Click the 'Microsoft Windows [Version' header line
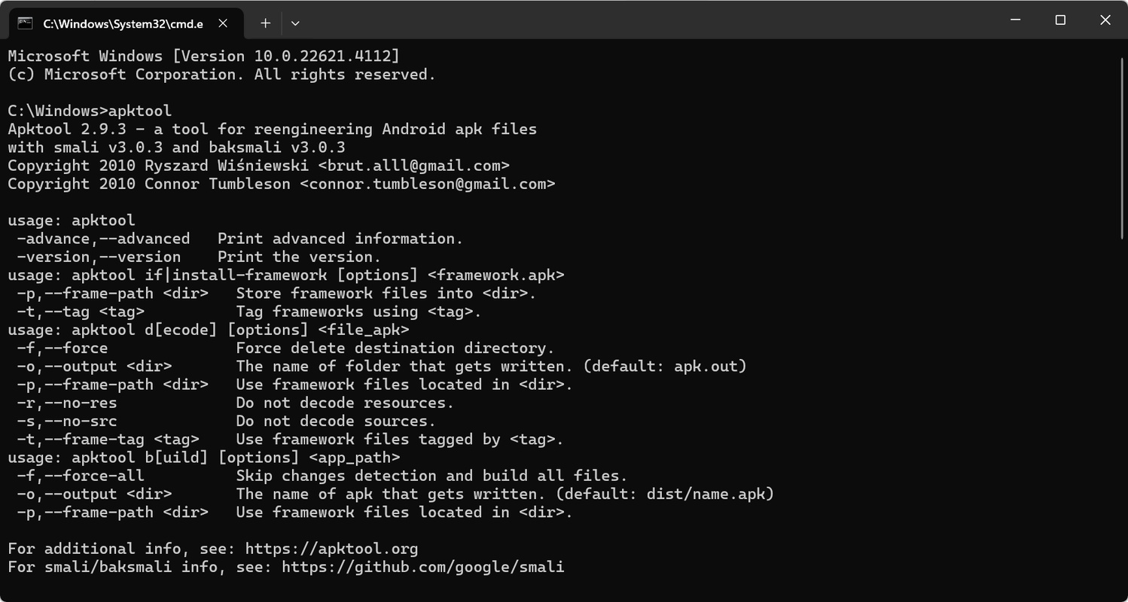The image size is (1128, 602). pos(127,56)
